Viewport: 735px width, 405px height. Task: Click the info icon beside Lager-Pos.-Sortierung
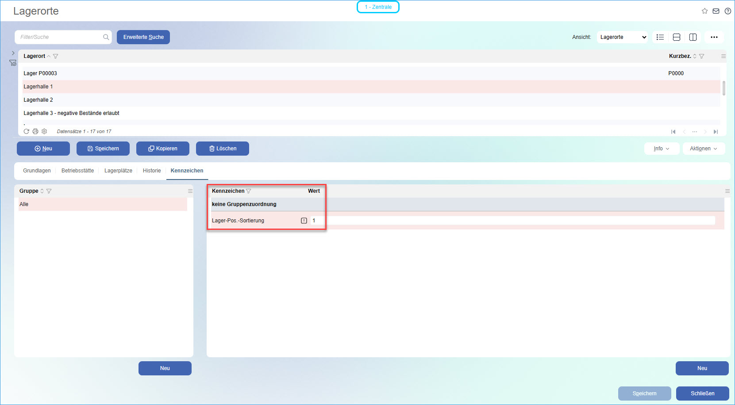pyautogui.click(x=304, y=221)
